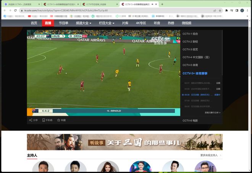Screen dimensions: 252x173
Task: Switch to the second CCTV-5+体育赛事 tab
Action: (x=61, y=4)
